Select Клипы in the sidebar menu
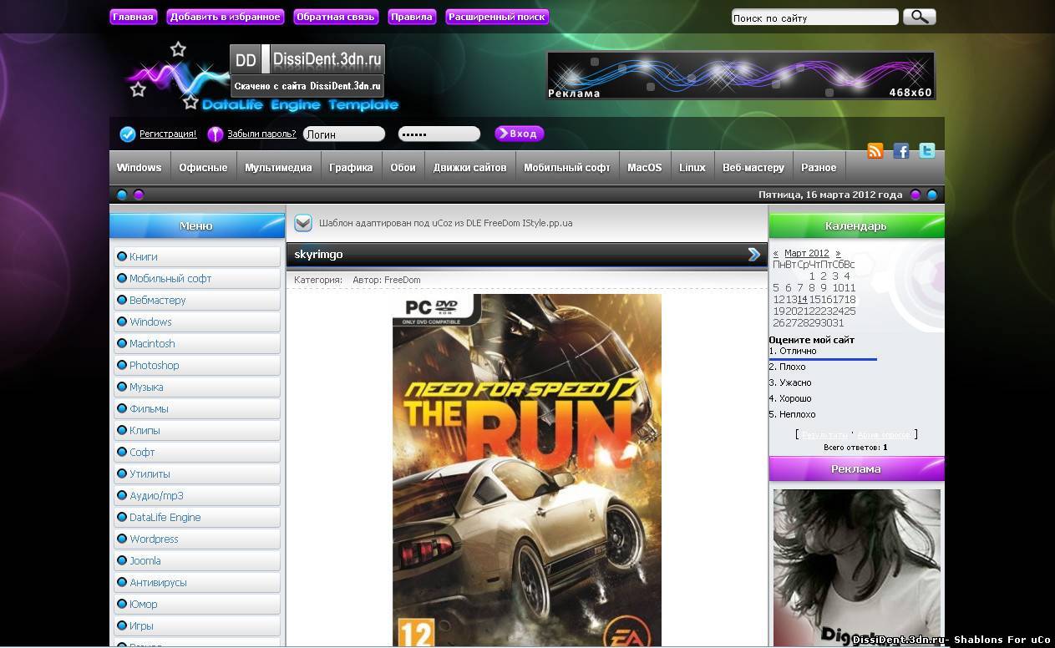 click(x=197, y=430)
